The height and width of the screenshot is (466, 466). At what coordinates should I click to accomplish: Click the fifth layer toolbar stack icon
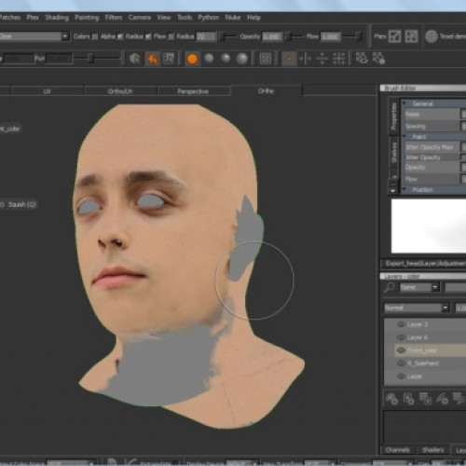coord(459,399)
